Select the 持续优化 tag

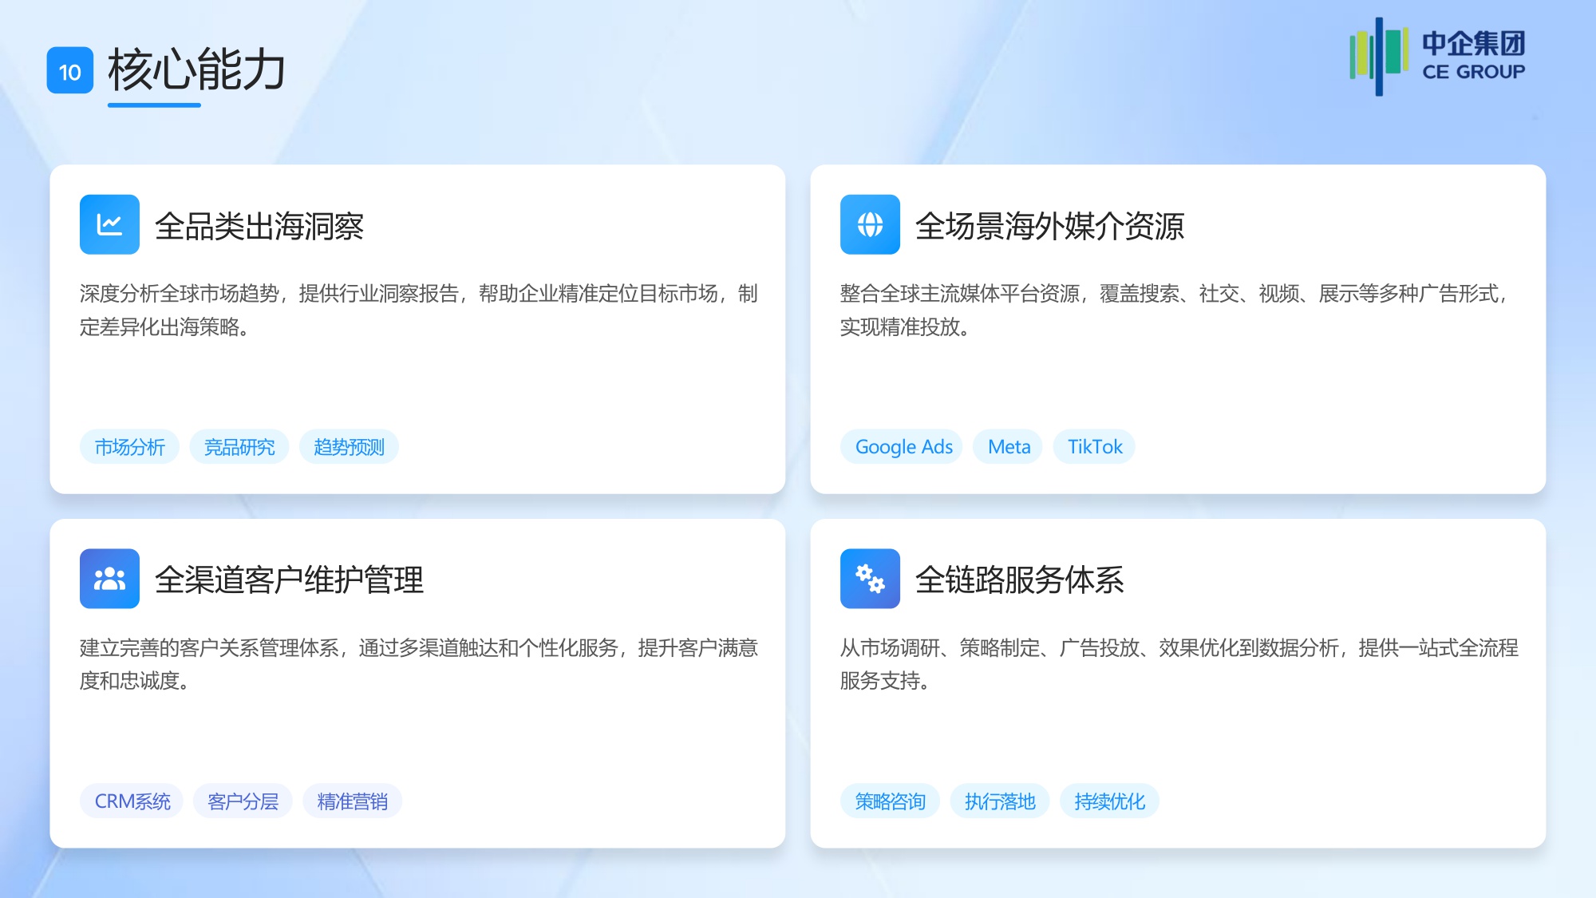(x=1109, y=801)
